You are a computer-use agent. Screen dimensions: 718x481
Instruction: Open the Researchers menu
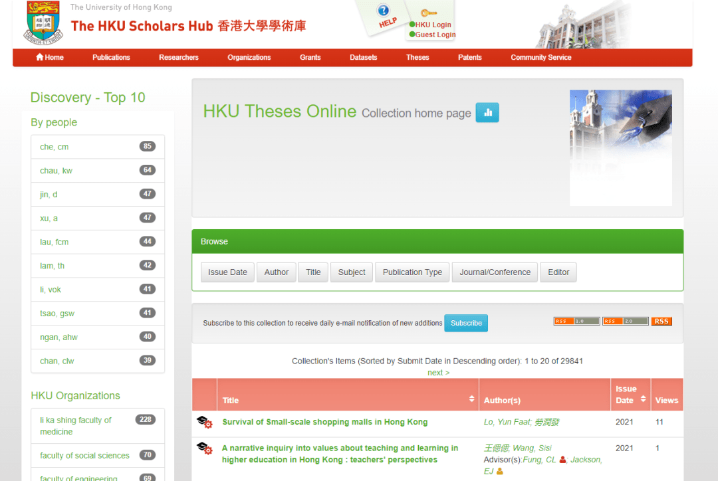[x=179, y=57]
